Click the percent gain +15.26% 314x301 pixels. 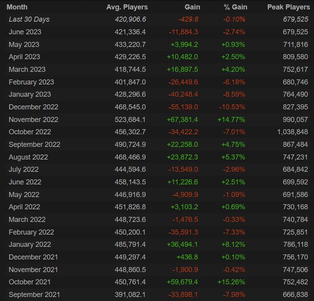[231, 282]
